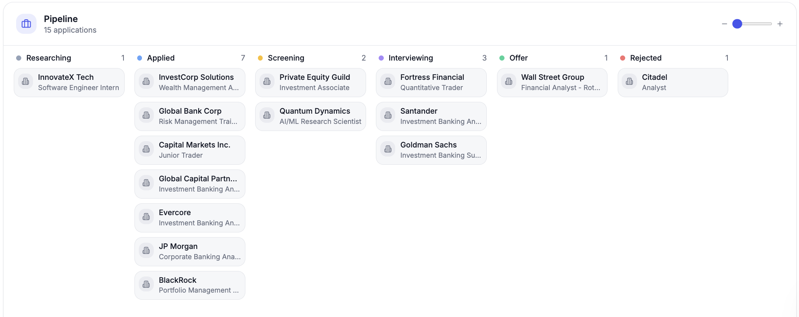This screenshot has width=799, height=317.
Task: Open the JP Morgan application name
Action: pos(178,246)
